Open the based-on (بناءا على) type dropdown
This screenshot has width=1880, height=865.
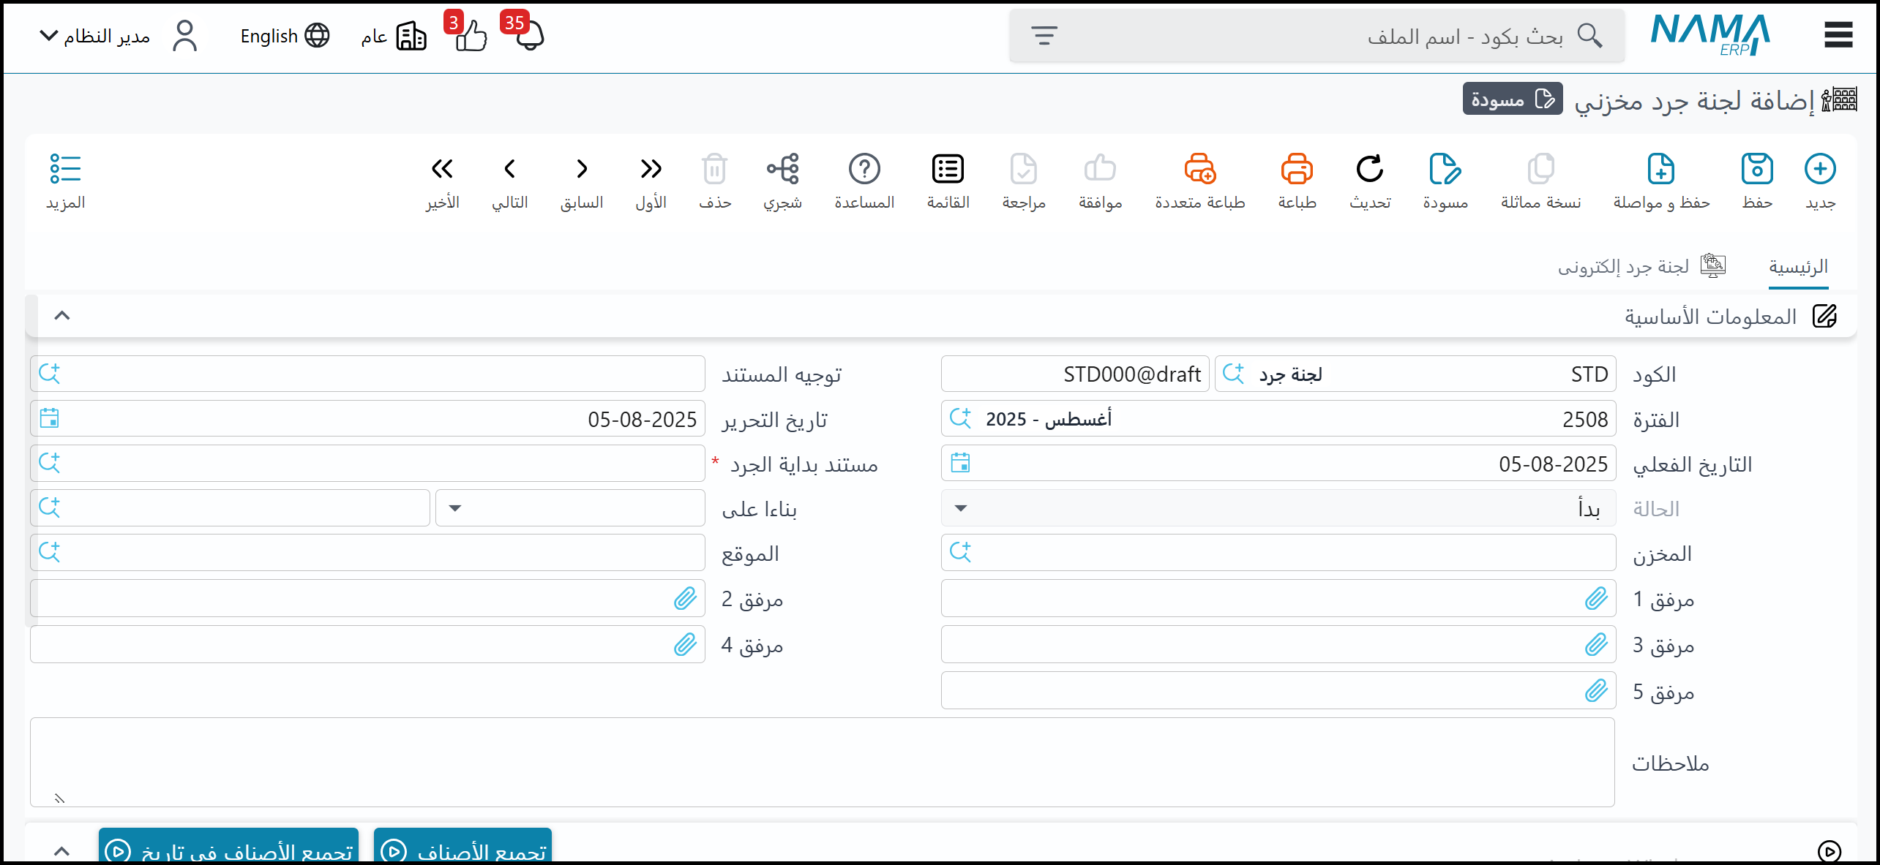pos(569,508)
